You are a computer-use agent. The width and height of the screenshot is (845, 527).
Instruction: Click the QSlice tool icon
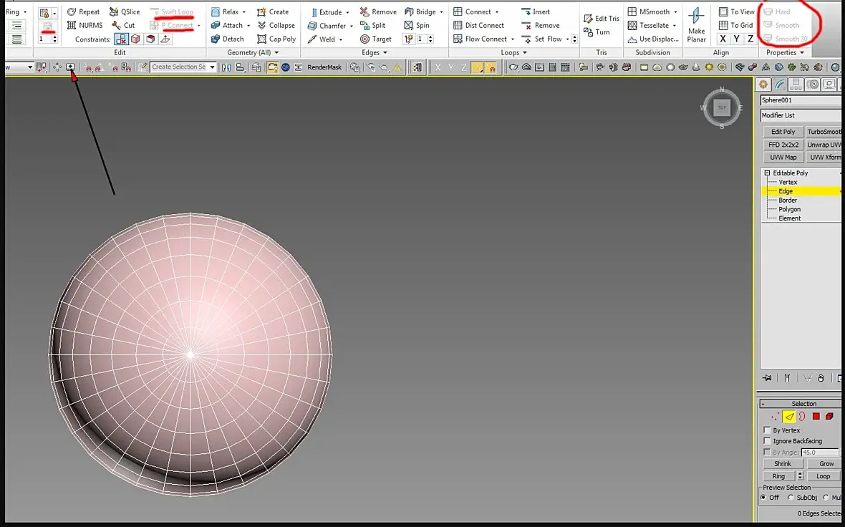[x=115, y=12]
